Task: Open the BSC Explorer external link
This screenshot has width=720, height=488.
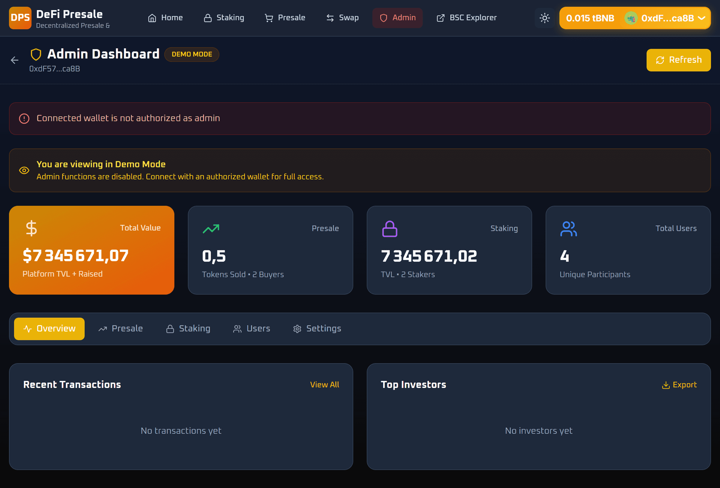Action: pyautogui.click(x=466, y=18)
